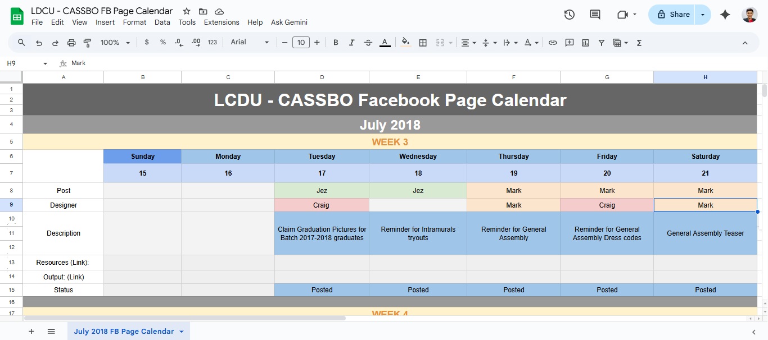Image resolution: width=768 pixels, height=340 pixels.
Task: Click the font size input field
Action: coord(301,43)
